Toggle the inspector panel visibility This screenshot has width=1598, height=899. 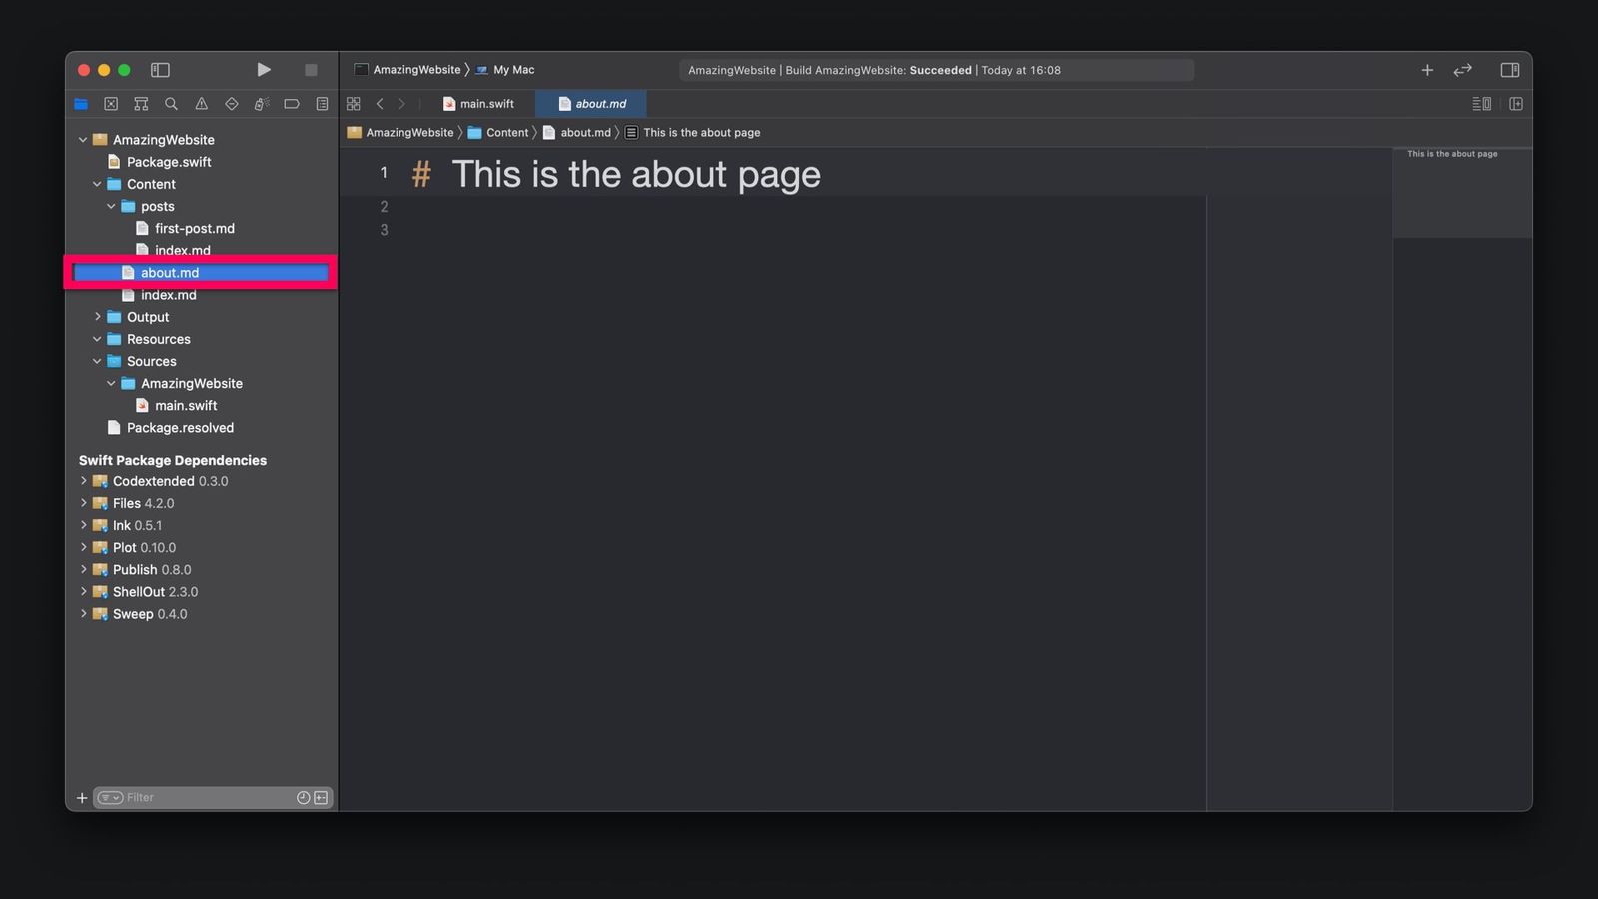click(x=1510, y=70)
